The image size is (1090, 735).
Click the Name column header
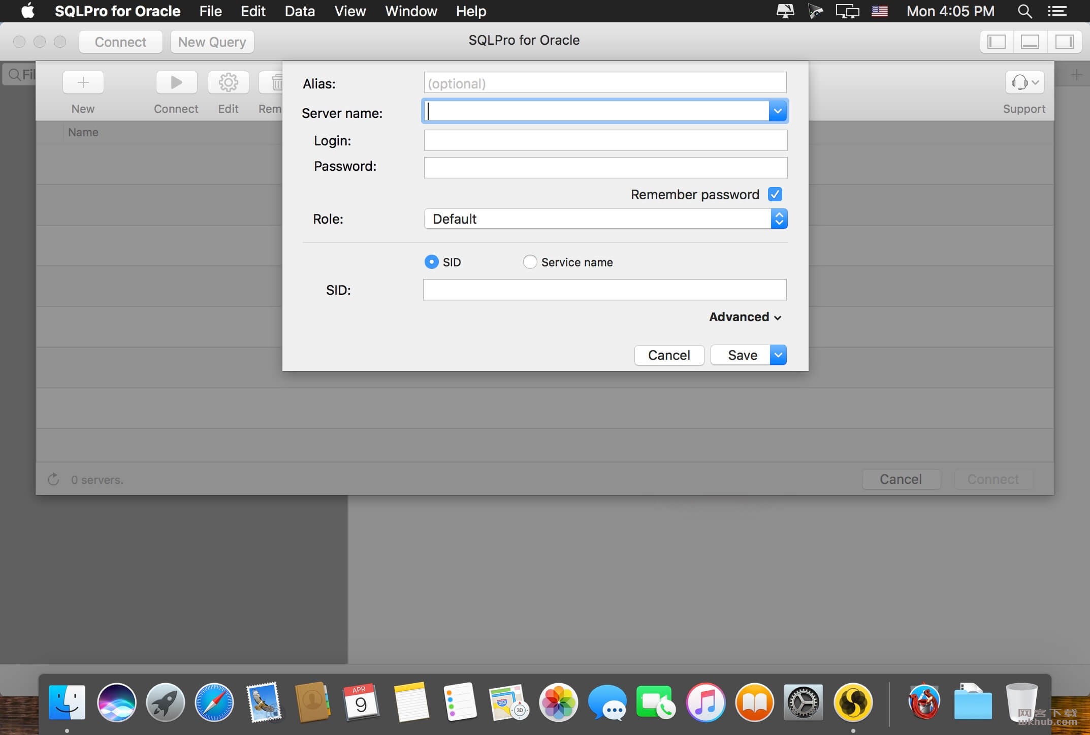click(83, 132)
